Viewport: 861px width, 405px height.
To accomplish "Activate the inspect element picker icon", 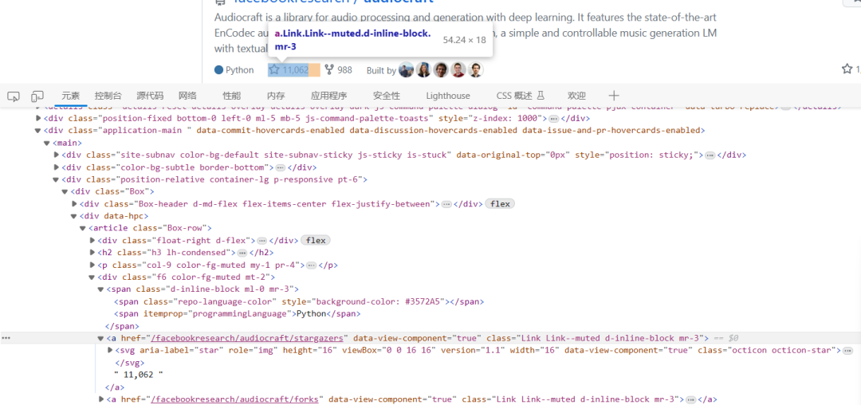I will 14,96.
